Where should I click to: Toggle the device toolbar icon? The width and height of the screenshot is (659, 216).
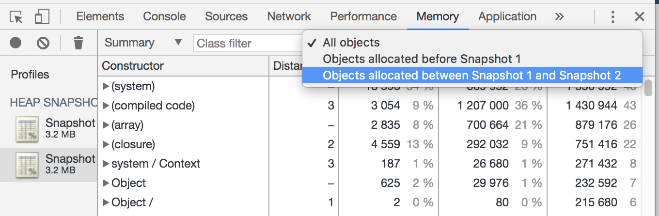coord(42,17)
